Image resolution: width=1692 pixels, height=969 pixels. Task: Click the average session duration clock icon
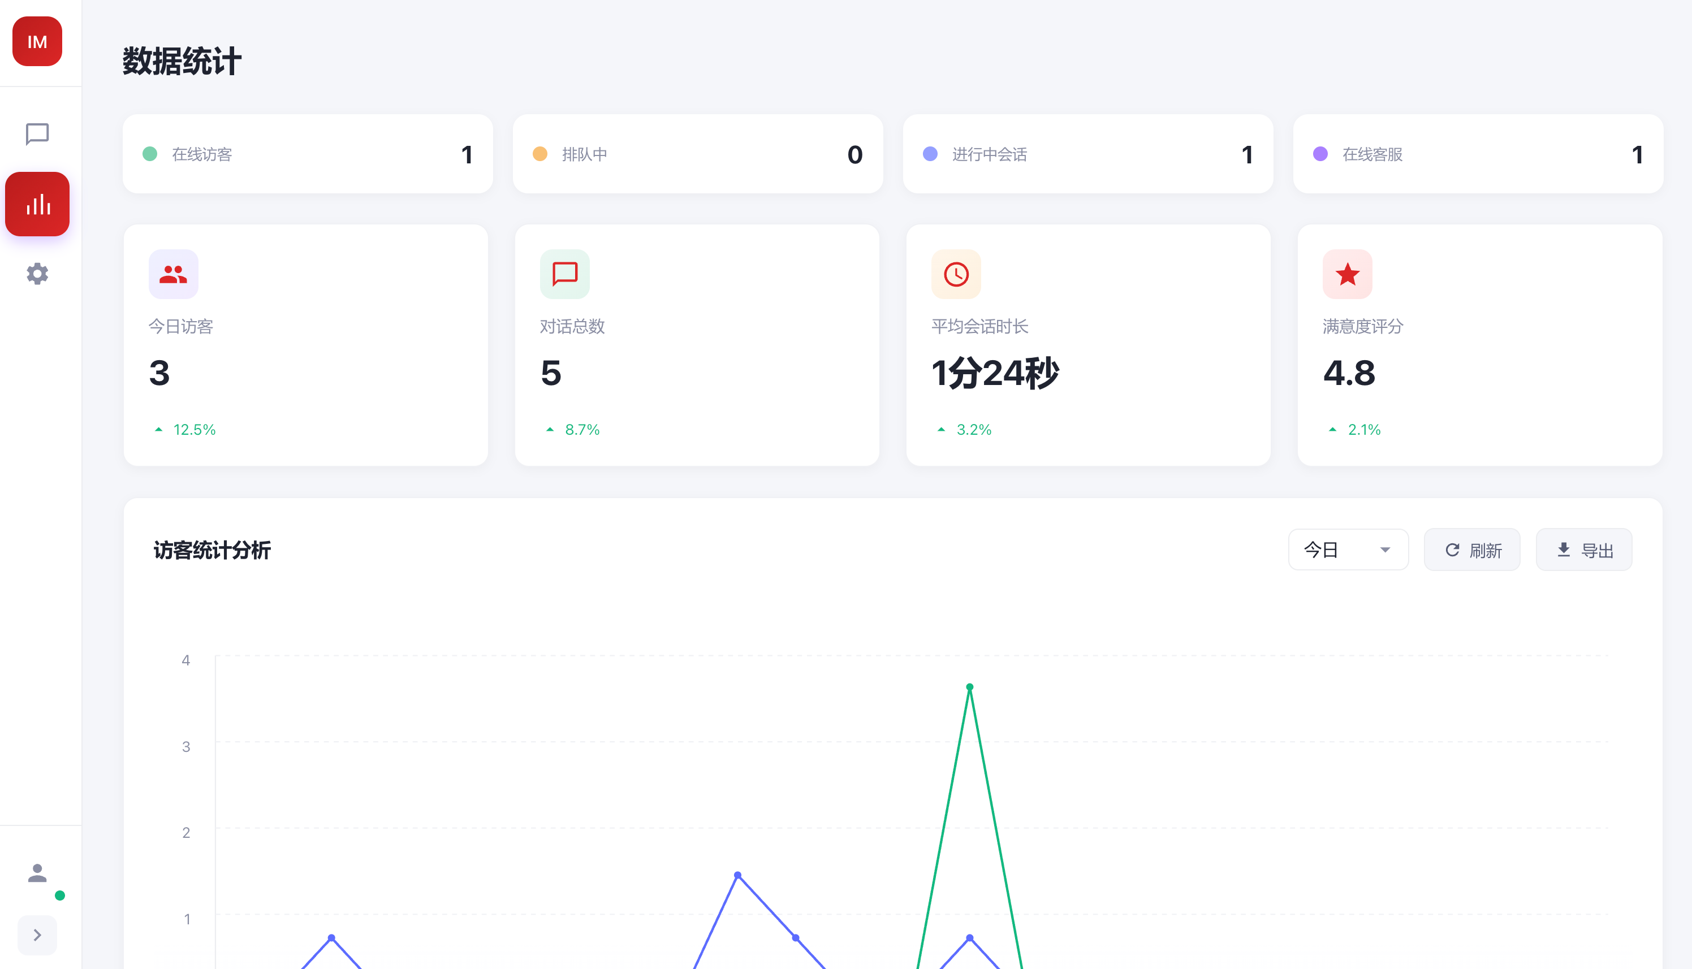tap(956, 274)
